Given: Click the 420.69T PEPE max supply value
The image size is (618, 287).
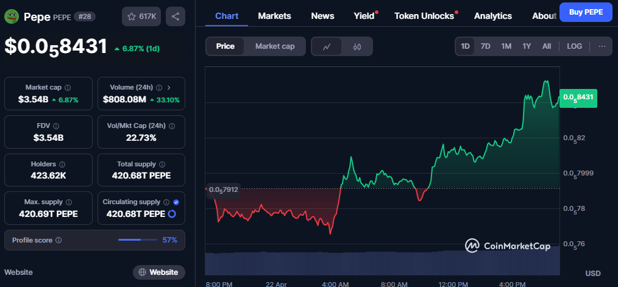Looking at the screenshot, I should [x=48, y=214].
